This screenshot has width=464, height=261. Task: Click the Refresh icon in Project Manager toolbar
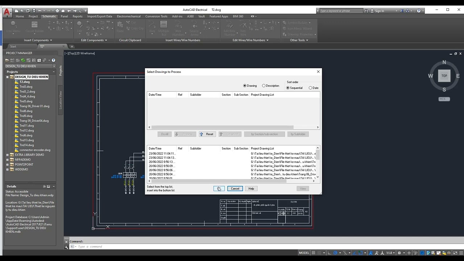(23, 60)
